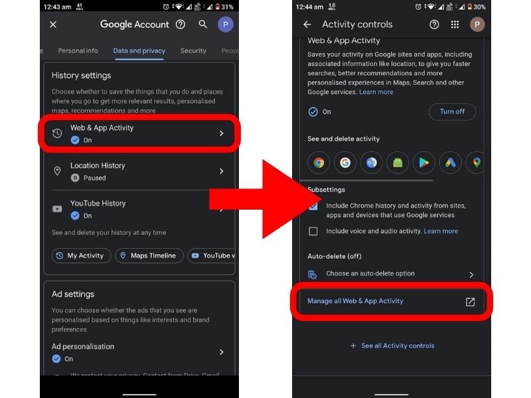Open the Learn more link after Google services
Viewport: 531px width, 398px height.
click(x=376, y=92)
